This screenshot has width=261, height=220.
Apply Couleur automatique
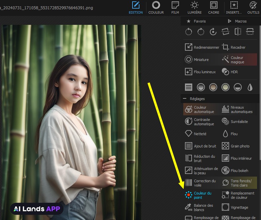point(202,109)
